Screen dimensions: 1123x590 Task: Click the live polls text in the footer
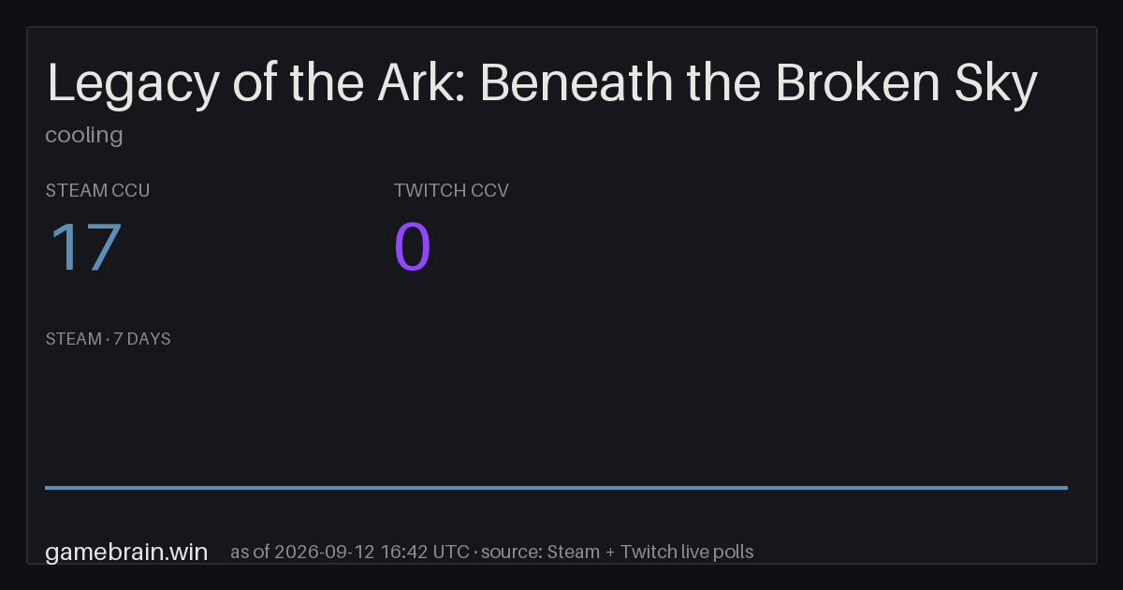715,552
